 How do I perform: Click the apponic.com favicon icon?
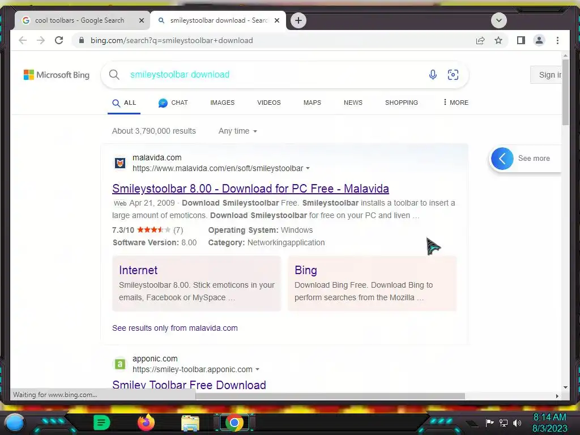pos(120,364)
